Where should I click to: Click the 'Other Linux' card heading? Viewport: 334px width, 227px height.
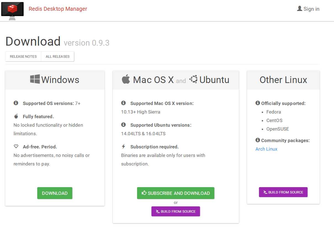tap(283, 80)
